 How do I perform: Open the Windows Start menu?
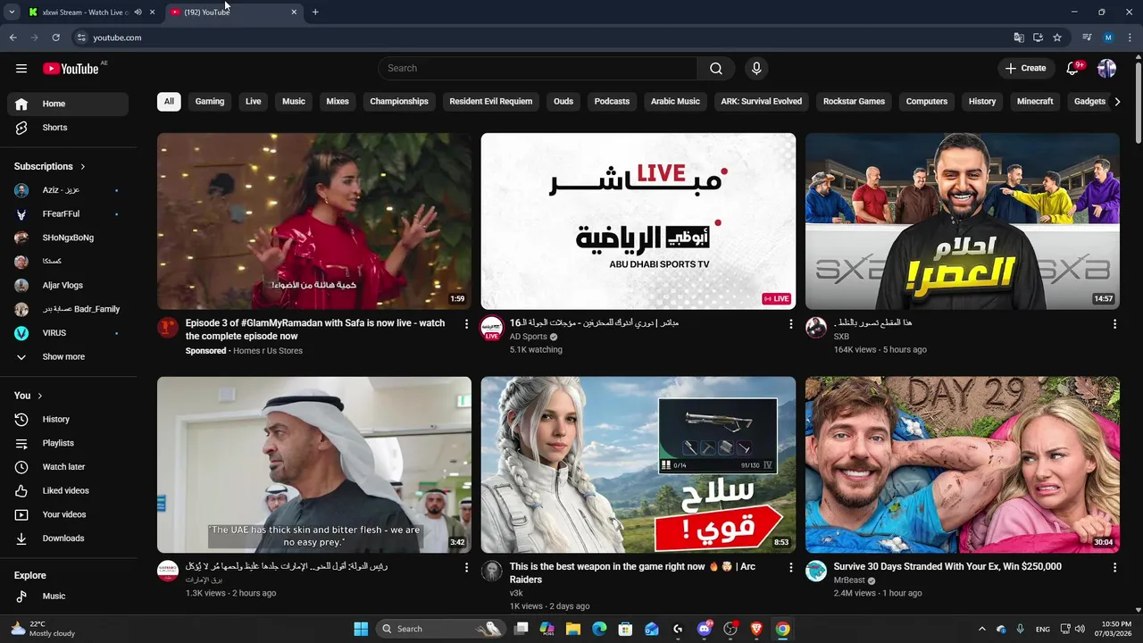coord(361,629)
